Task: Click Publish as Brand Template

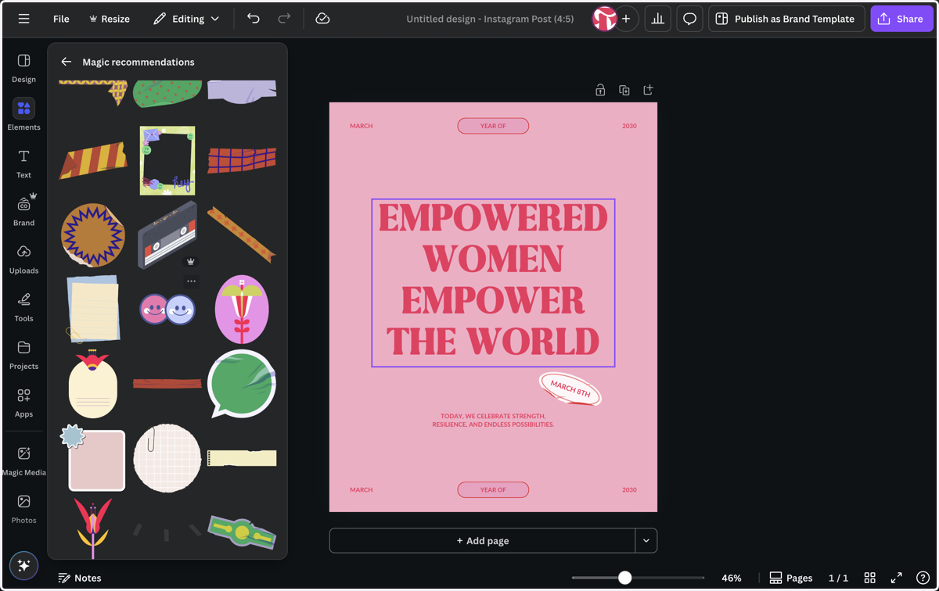Action: pyautogui.click(x=786, y=19)
